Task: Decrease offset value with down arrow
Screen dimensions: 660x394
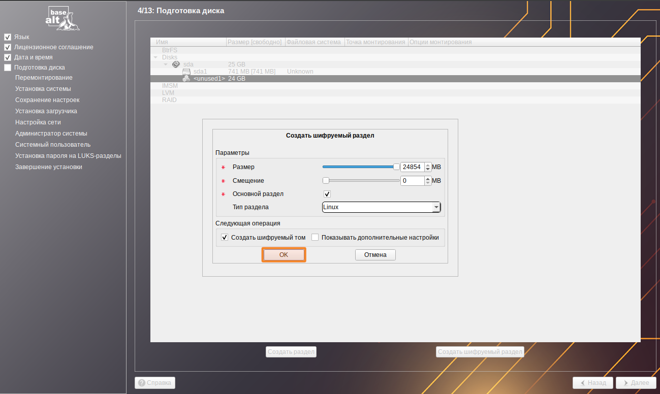Action: (x=428, y=183)
